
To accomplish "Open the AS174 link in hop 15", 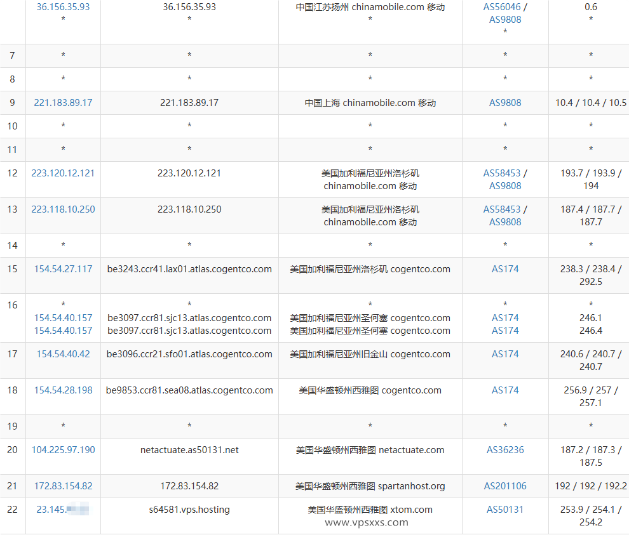I will pyautogui.click(x=505, y=269).
